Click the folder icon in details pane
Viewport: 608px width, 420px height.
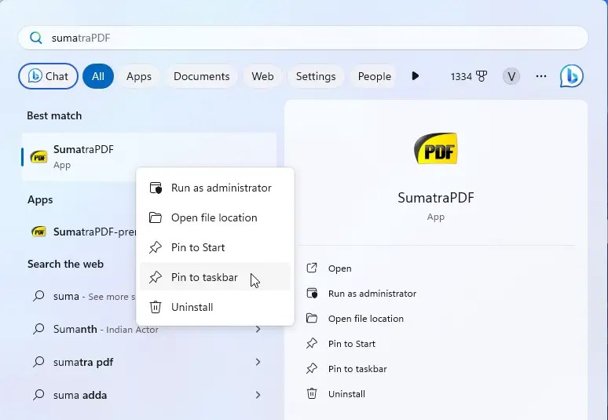click(x=312, y=319)
